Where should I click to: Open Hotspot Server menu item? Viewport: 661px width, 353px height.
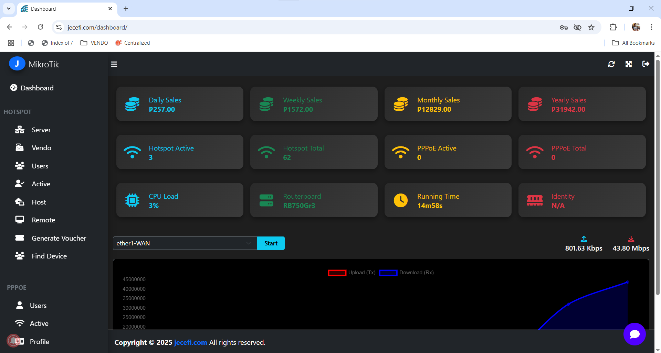click(33, 130)
